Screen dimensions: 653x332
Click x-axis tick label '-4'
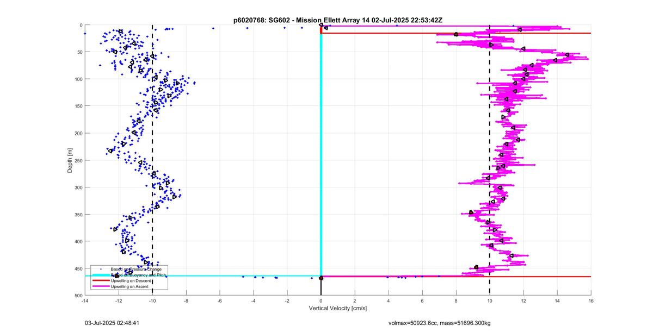click(x=254, y=300)
